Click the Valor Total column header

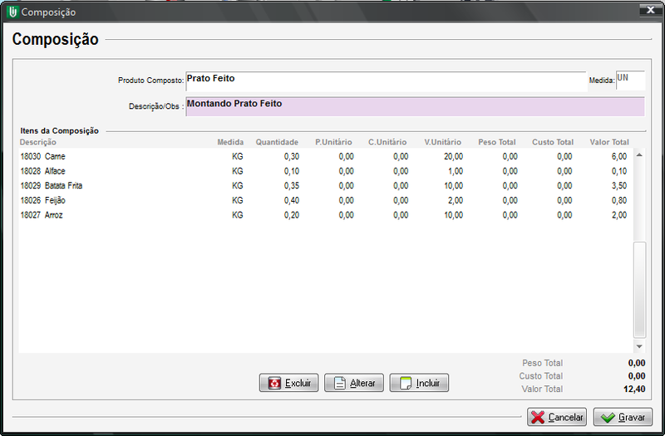point(608,142)
